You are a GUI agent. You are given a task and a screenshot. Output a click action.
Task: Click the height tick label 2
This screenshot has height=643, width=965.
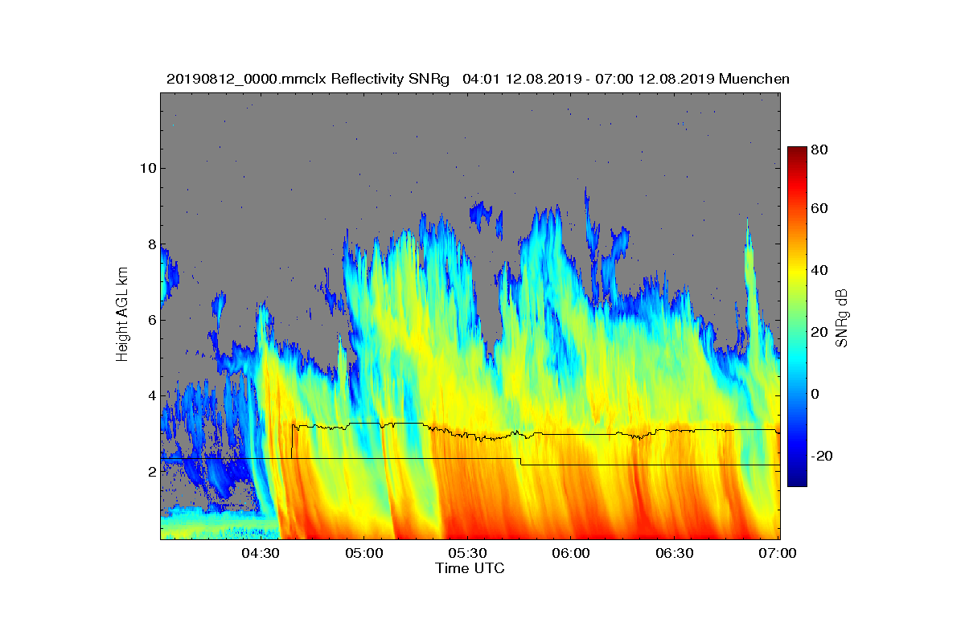click(x=150, y=471)
